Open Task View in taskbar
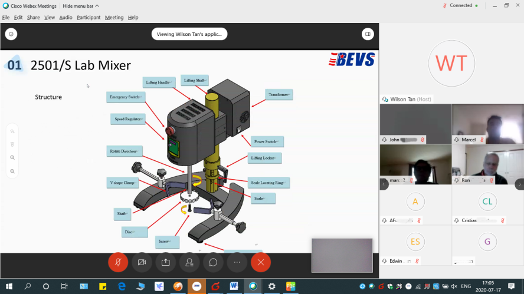The width and height of the screenshot is (524, 294). pyautogui.click(x=64, y=286)
